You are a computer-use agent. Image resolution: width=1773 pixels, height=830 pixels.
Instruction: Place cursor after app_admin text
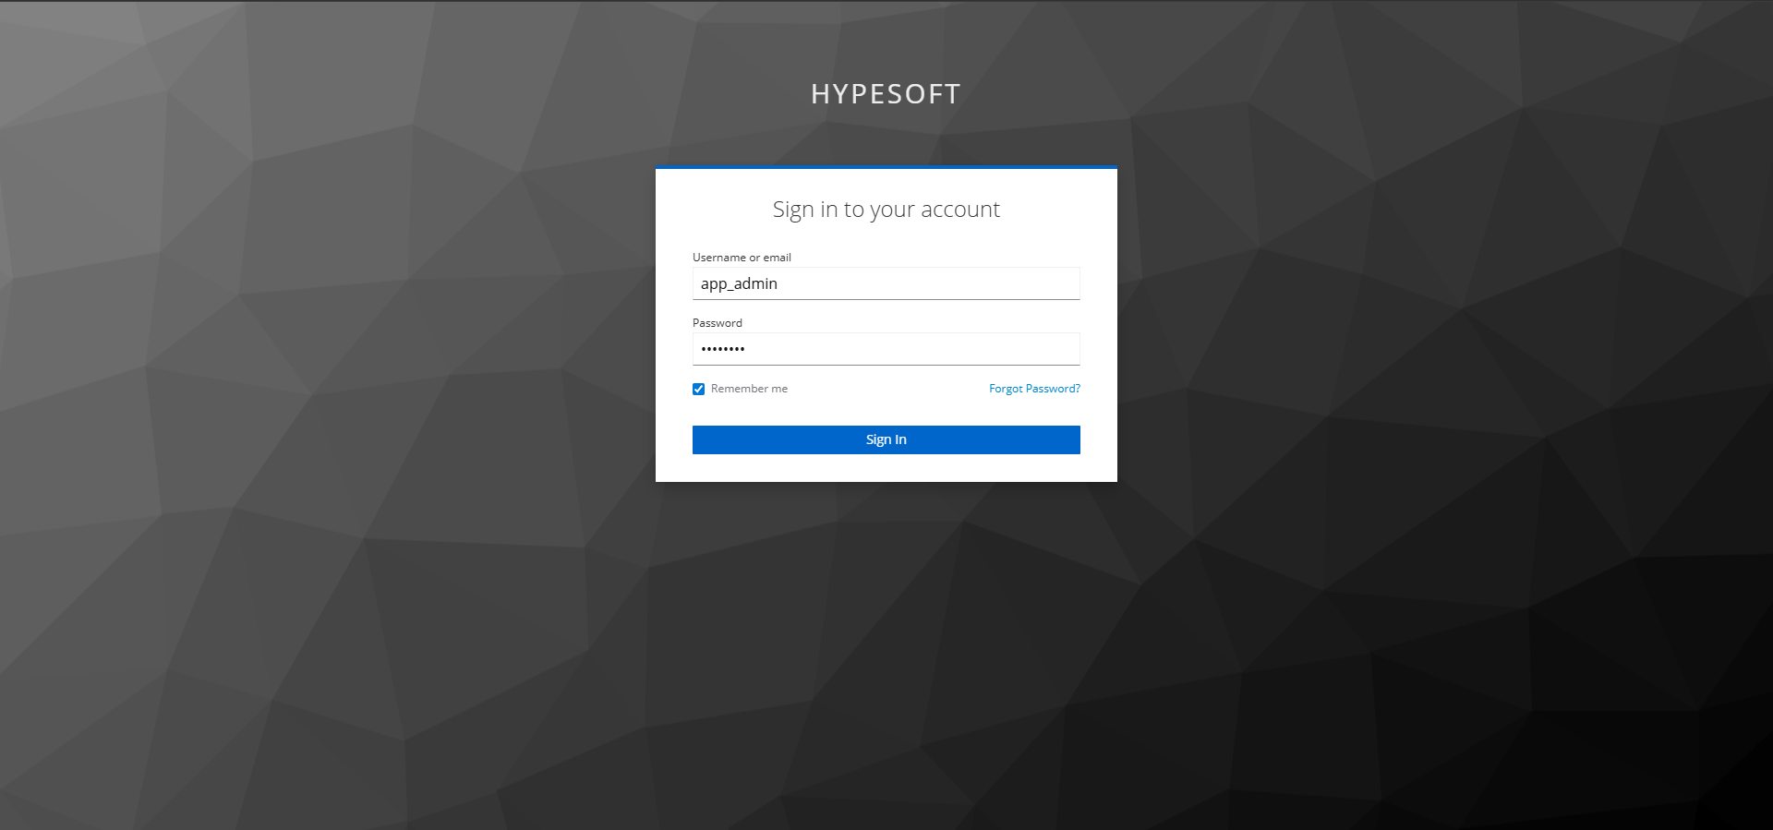click(779, 283)
